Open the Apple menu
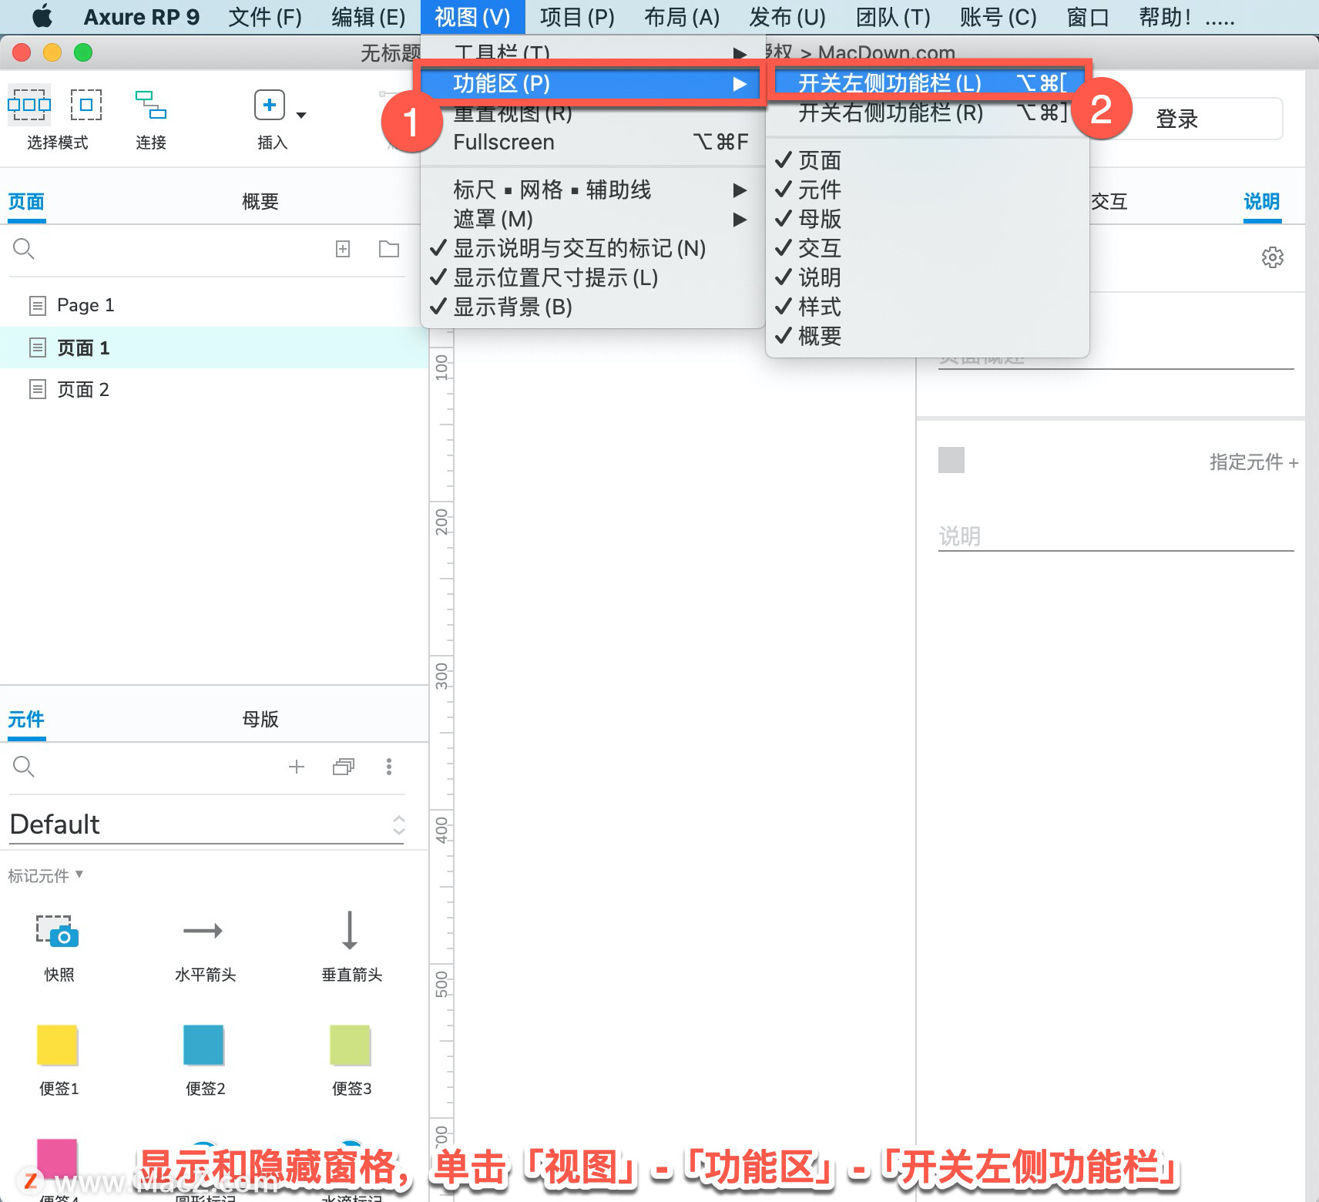Viewport: 1319px width, 1202px height. (x=42, y=16)
